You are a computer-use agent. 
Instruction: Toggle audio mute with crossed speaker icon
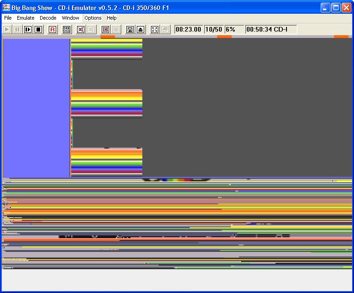tap(81, 29)
